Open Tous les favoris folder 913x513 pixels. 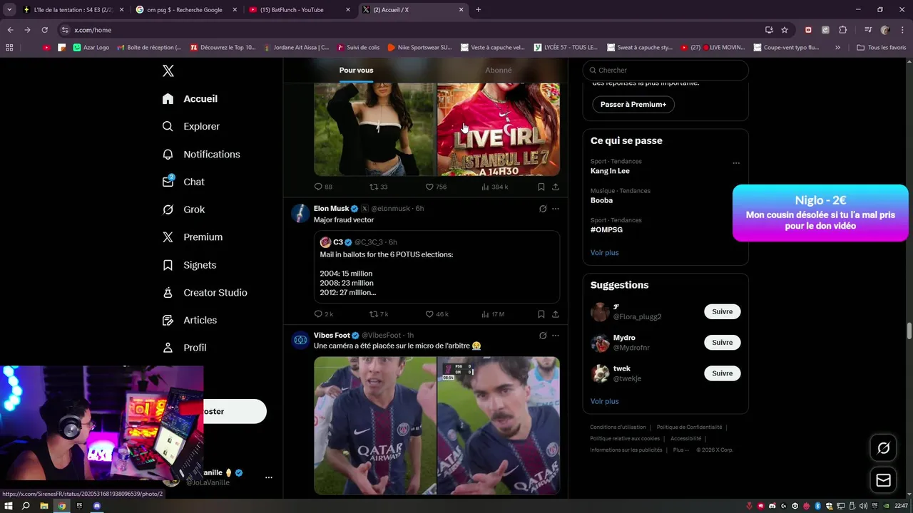coord(881,48)
